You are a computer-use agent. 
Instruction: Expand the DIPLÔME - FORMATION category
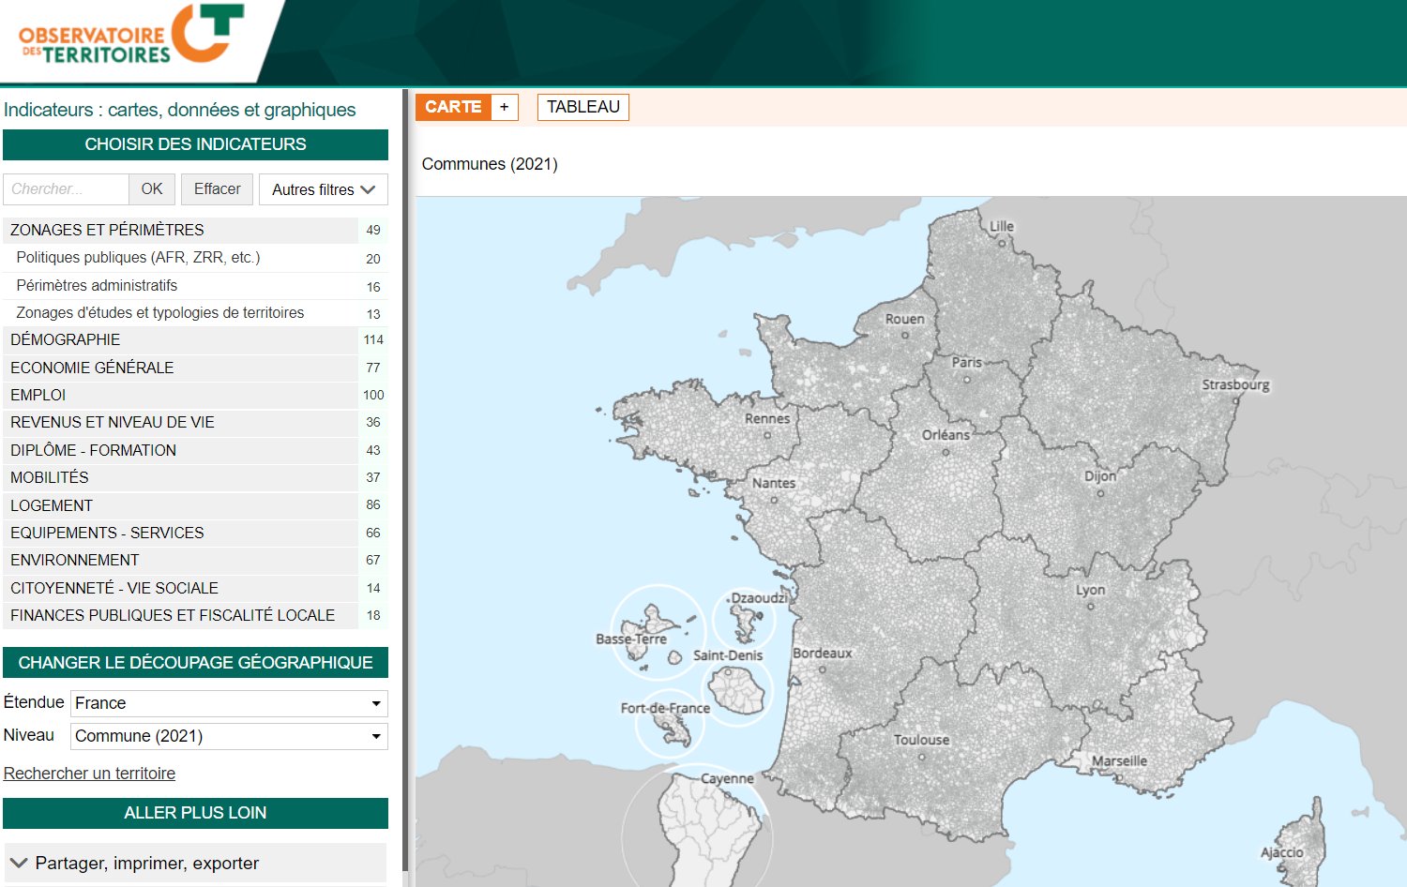181,450
